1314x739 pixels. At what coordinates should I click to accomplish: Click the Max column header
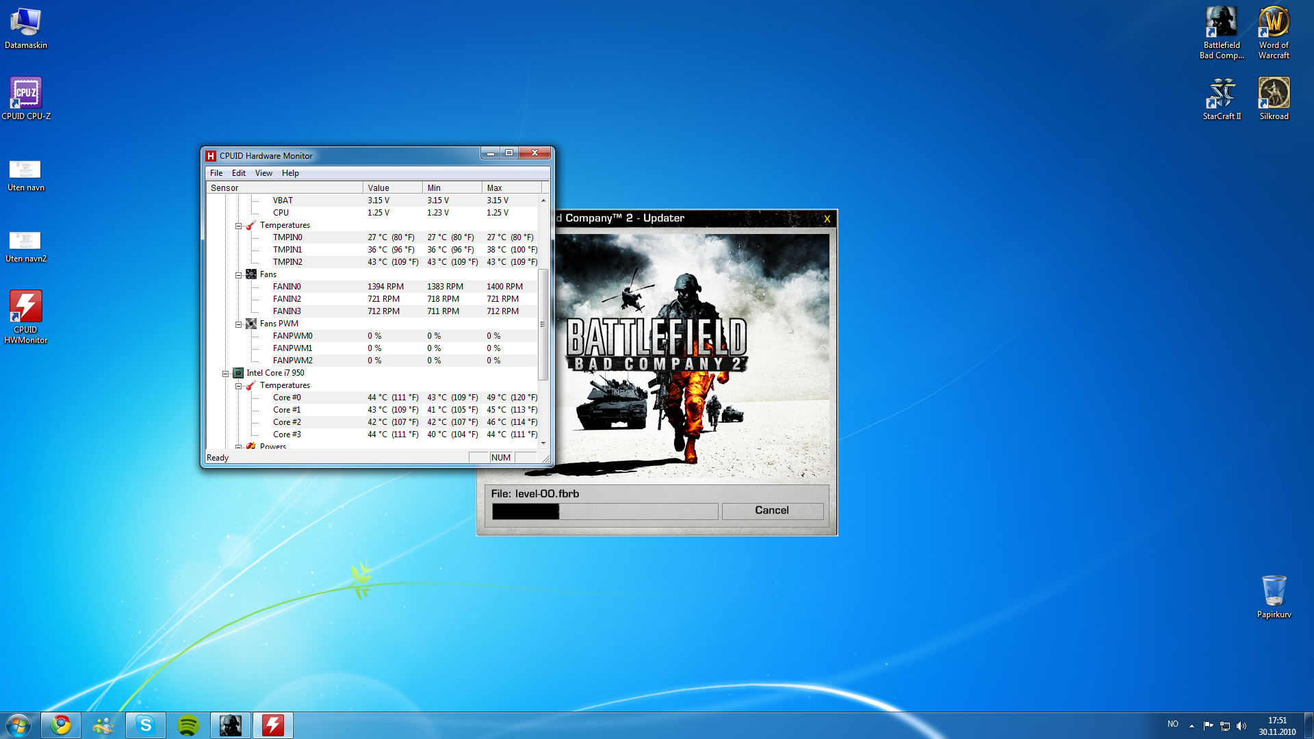coord(511,188)
